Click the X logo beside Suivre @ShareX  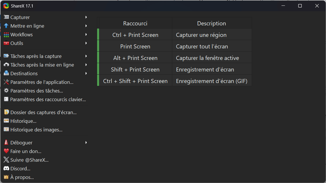point(6,160)
